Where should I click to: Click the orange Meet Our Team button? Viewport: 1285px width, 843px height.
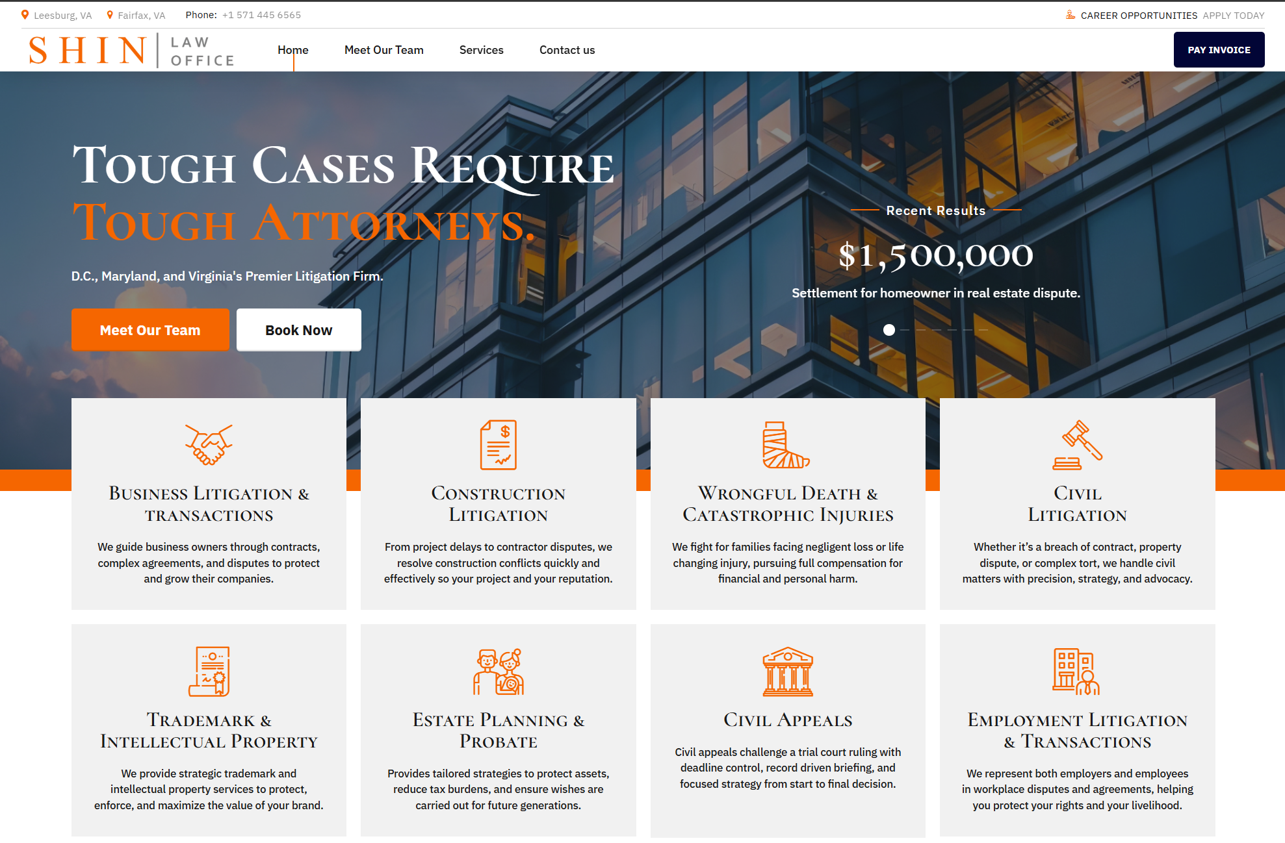click(x=150, y=329)
